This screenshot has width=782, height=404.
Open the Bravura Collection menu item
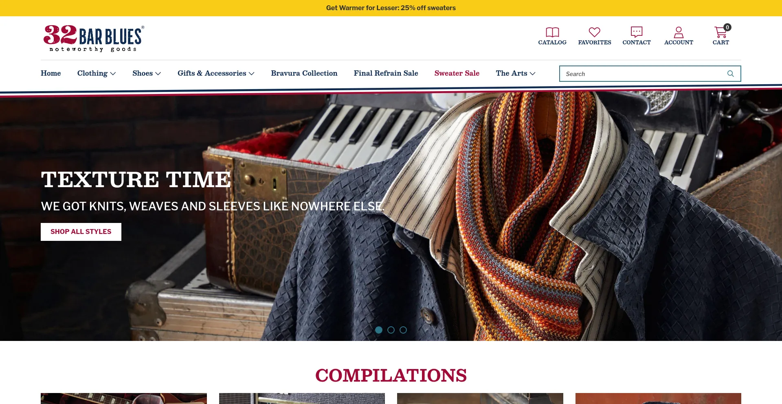[304, 73]
